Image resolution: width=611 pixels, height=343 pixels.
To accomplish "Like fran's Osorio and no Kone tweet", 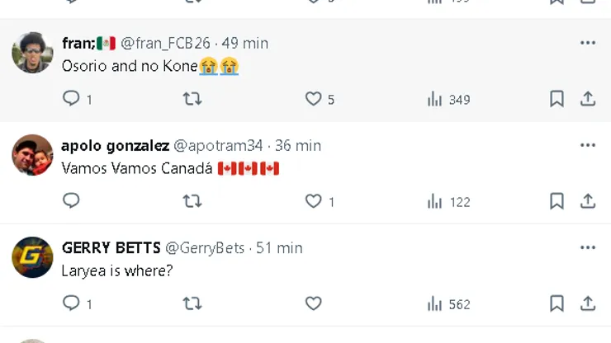I will tap(314, 99).
